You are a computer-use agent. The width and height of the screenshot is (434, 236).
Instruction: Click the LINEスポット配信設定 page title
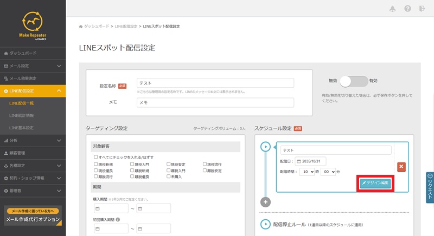pyautogui.click(x=117, y=48)
